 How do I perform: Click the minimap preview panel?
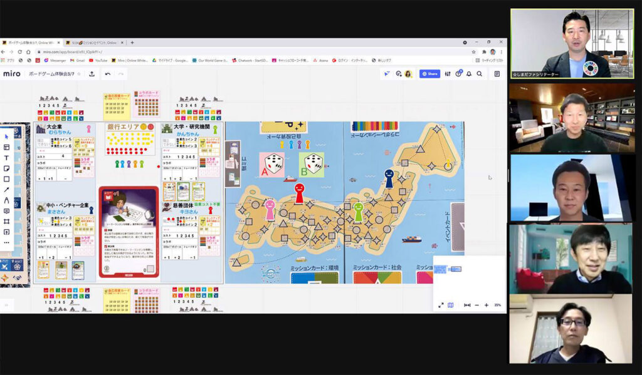tap(469, 277)
